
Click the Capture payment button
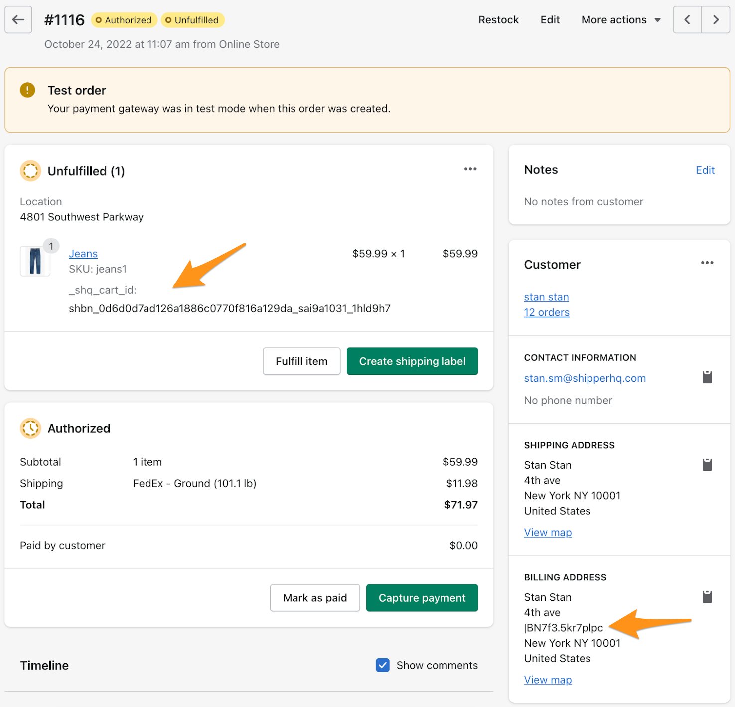pyautogui.click(x=422, y=598)
